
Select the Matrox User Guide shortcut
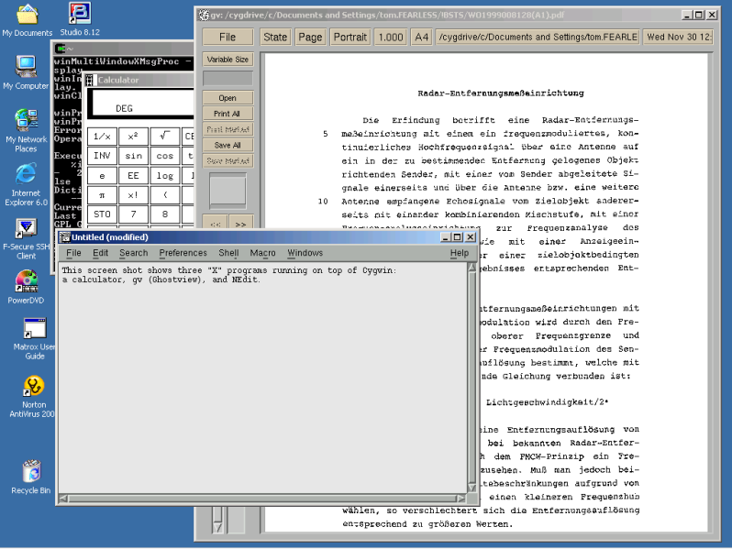(x=35, y=338)
